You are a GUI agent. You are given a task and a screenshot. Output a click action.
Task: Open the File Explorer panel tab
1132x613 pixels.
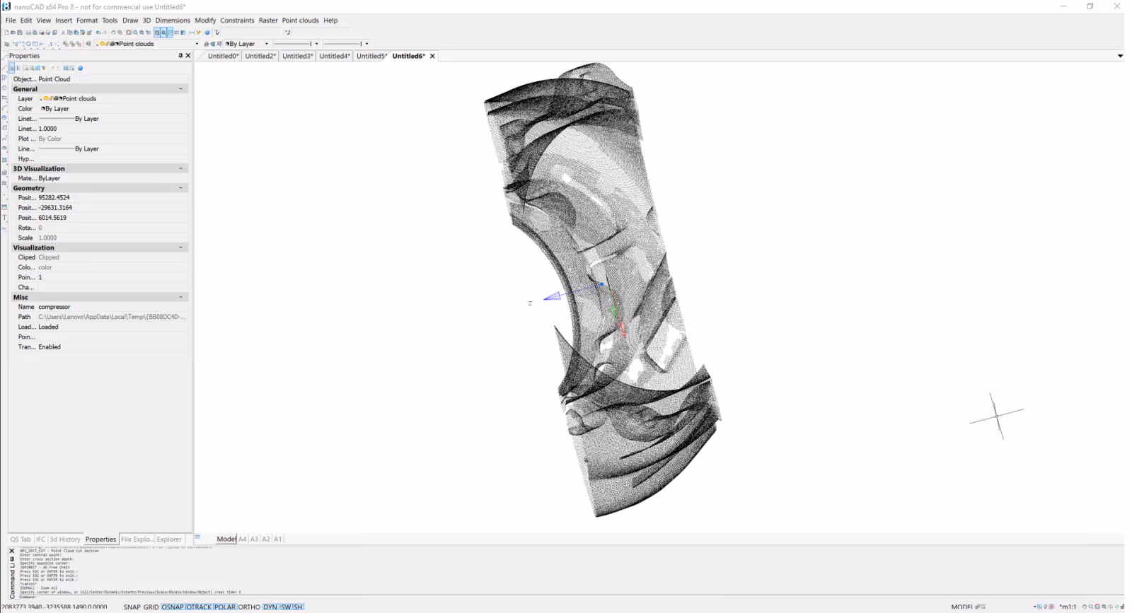(137, 539)
